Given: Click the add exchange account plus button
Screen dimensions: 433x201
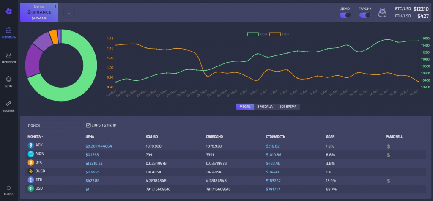Looking at the screenshot, I should pyautogui.click(x=69, y=13).
